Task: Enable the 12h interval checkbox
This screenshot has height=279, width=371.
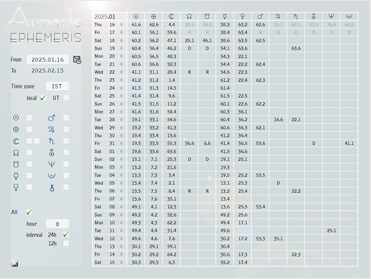Action: point(66,243)
